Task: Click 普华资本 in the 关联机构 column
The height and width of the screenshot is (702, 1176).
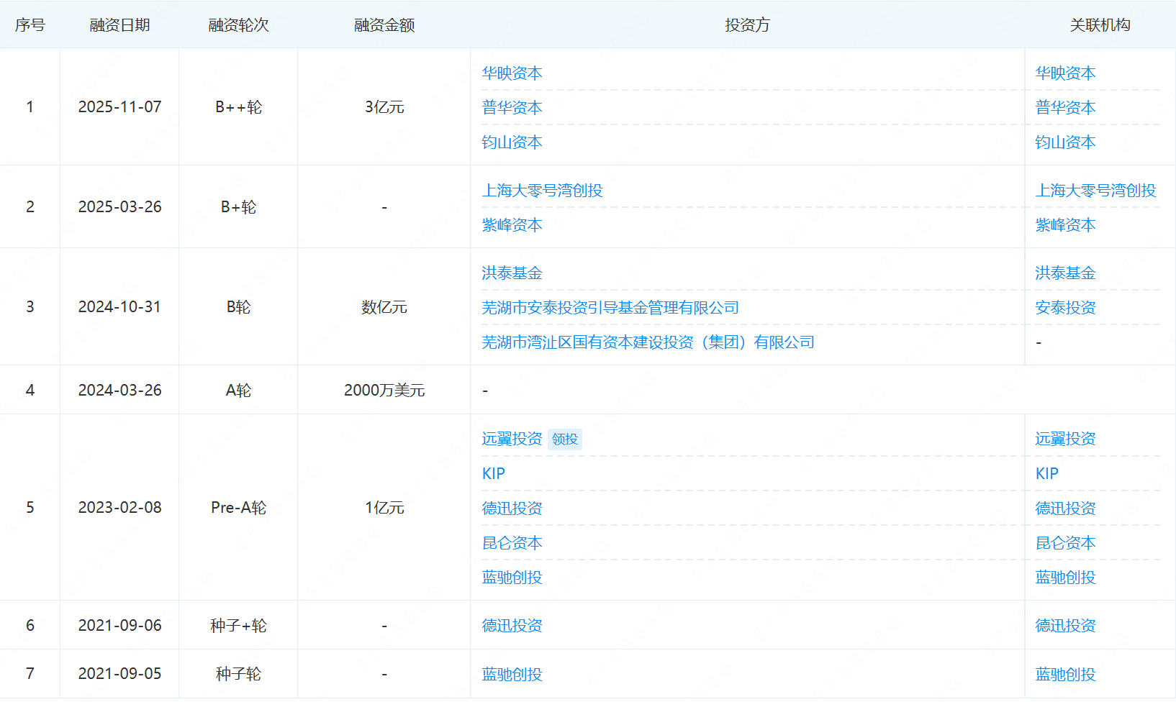Action: pos(1065,108)
